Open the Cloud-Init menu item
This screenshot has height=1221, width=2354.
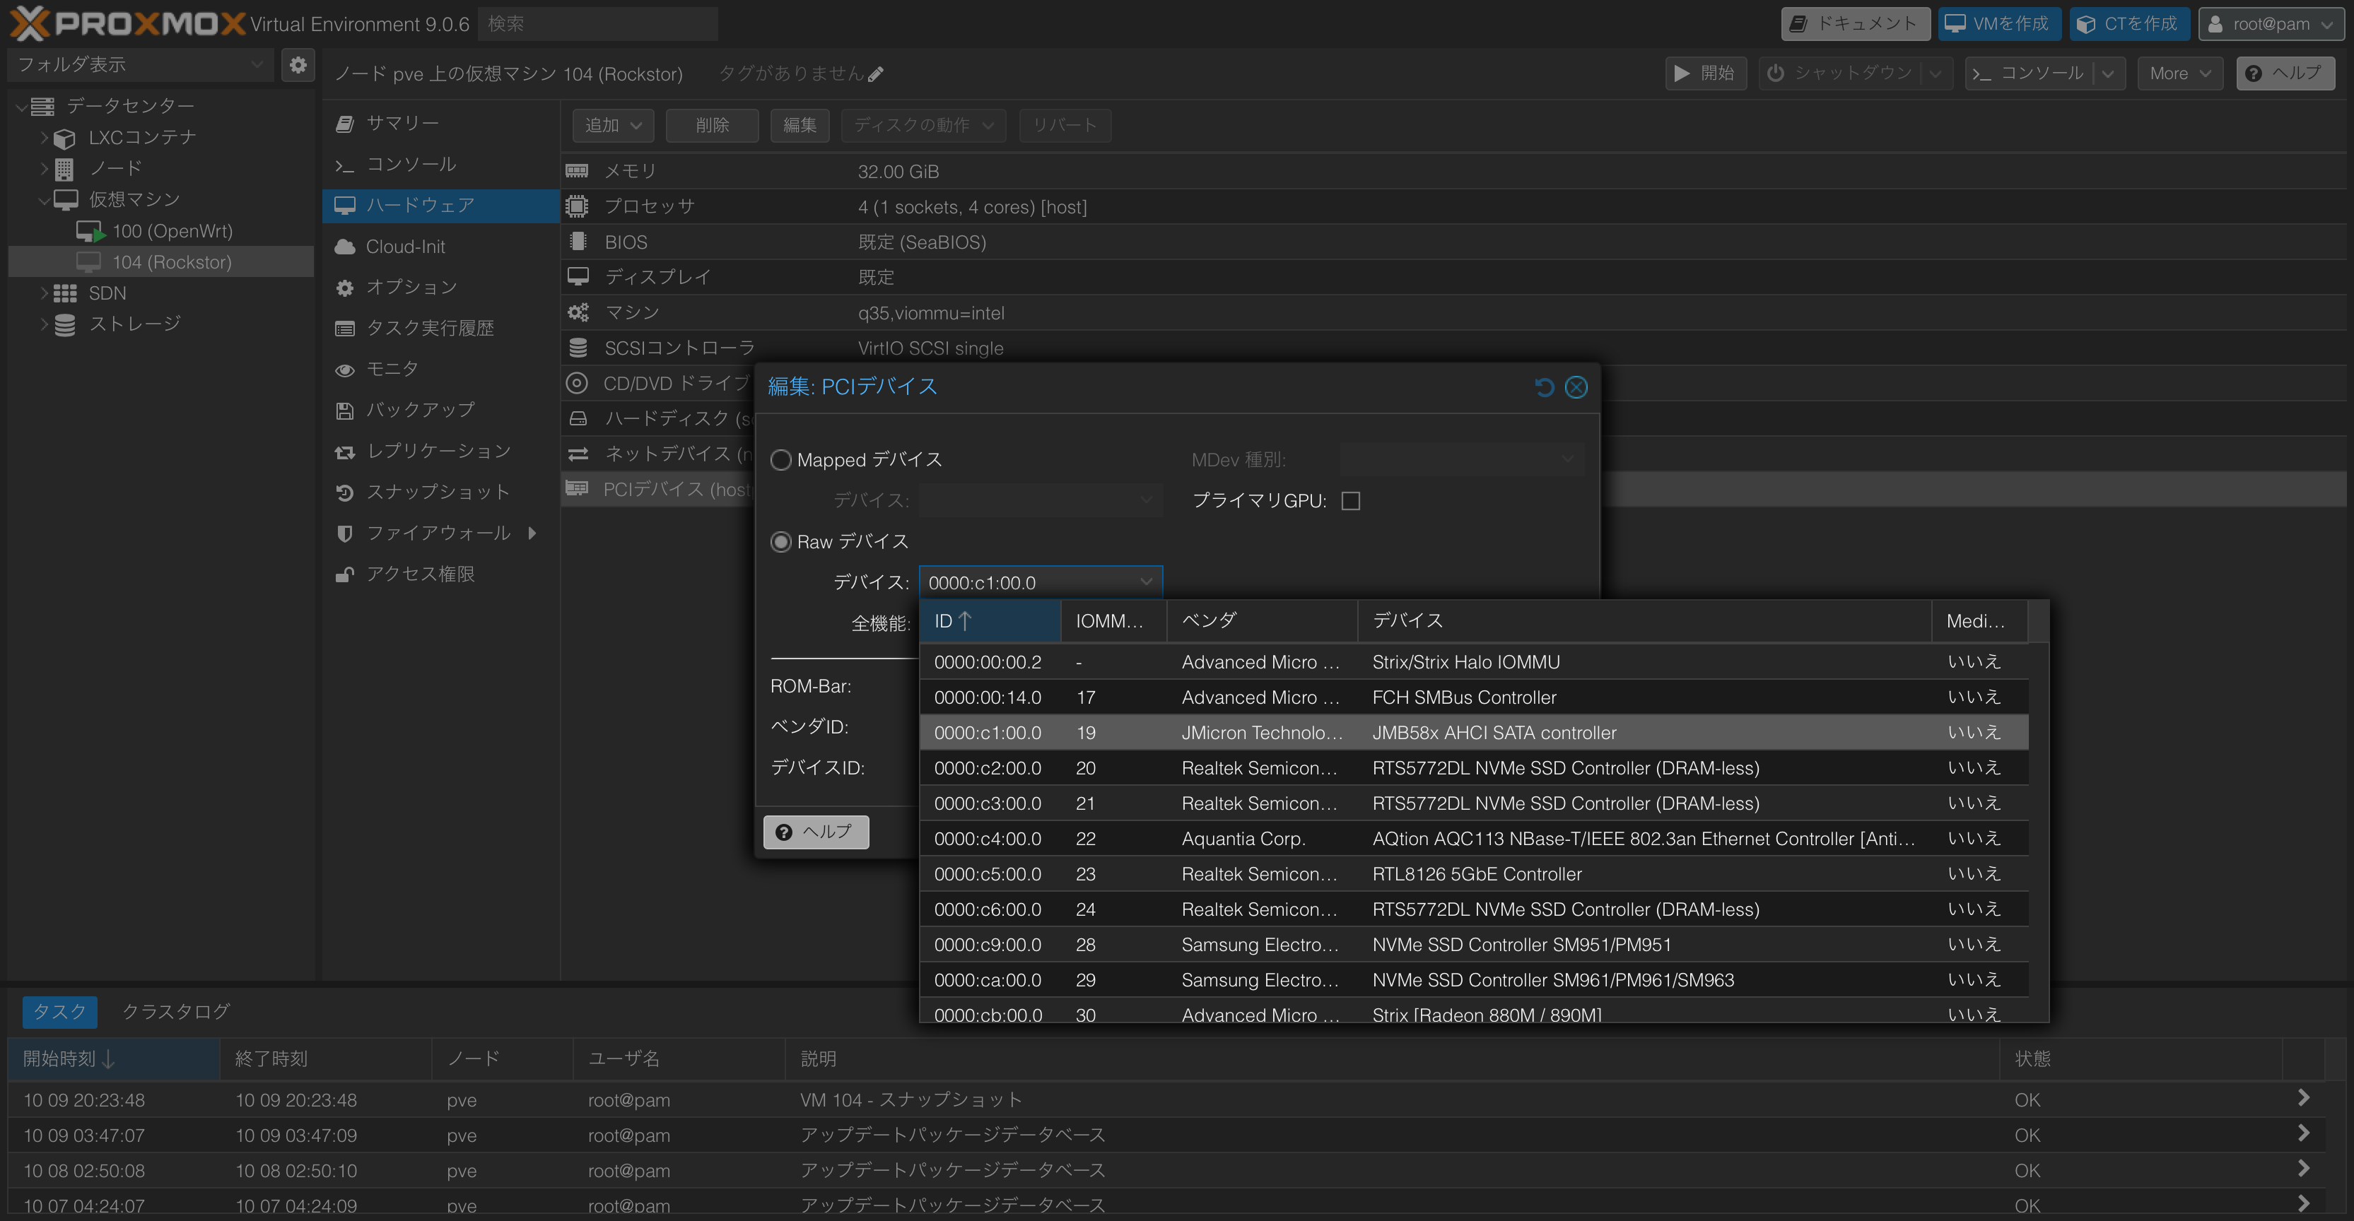click(x=405, y=247)
